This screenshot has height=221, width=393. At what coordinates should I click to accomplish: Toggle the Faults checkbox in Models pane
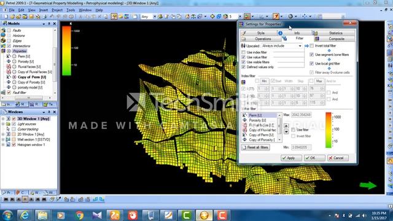click(x=9, y=30)
